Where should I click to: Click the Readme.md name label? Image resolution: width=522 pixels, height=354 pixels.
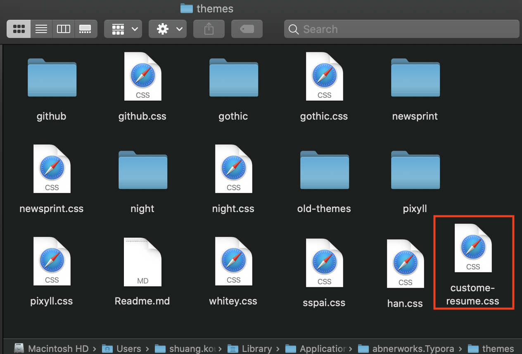pos(142,301)
